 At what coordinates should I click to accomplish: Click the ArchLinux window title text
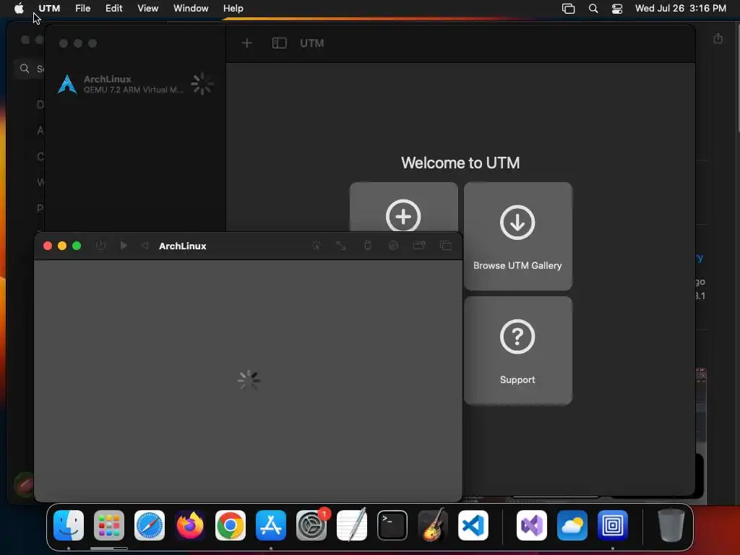click(183, 246)
